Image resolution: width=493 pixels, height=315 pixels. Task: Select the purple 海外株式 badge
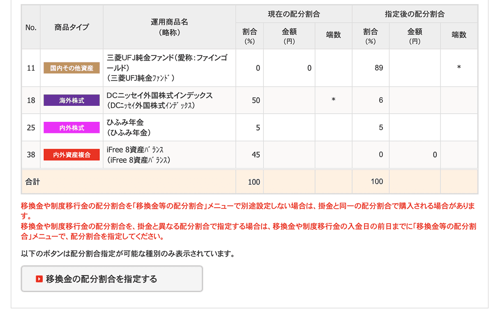[x=71, y=100]
